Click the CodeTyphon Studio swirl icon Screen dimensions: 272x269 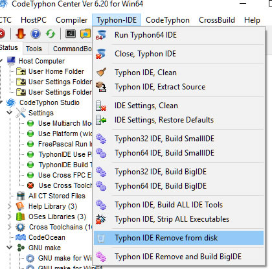(x=11, y=102)
